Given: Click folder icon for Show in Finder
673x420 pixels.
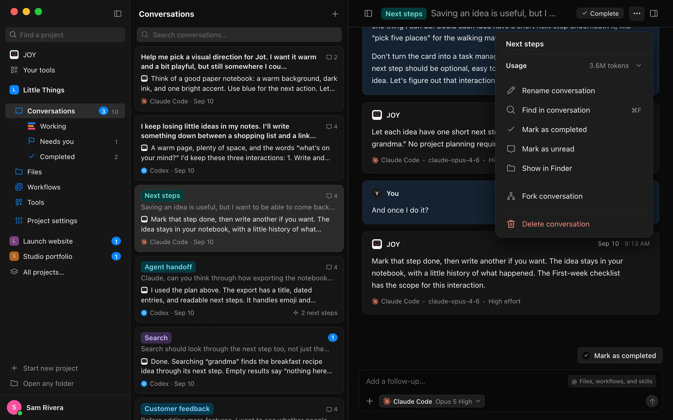Looking at the screenshot, I should [511, 168].
